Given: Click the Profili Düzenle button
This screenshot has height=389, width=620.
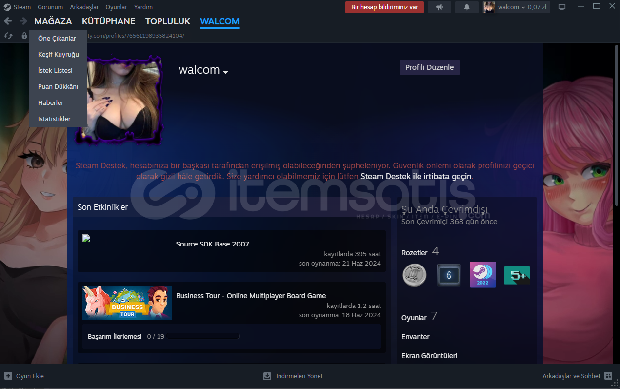Looking at the screenshot, I should tap(430, 67).
